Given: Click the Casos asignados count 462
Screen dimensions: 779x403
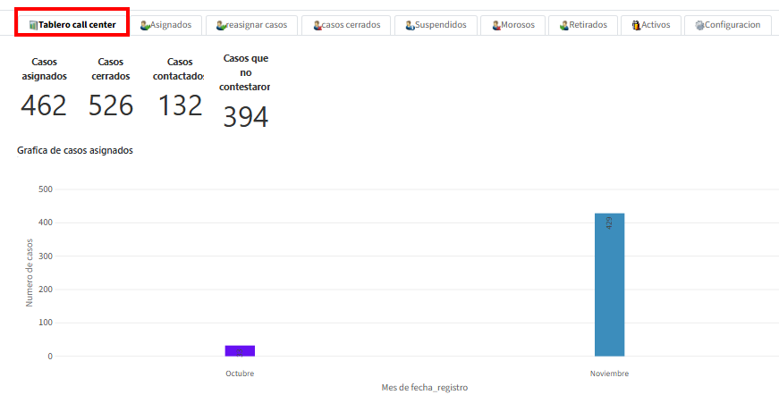Looking at the screenshot, I should pyautogui.click(x=44, y=105).
